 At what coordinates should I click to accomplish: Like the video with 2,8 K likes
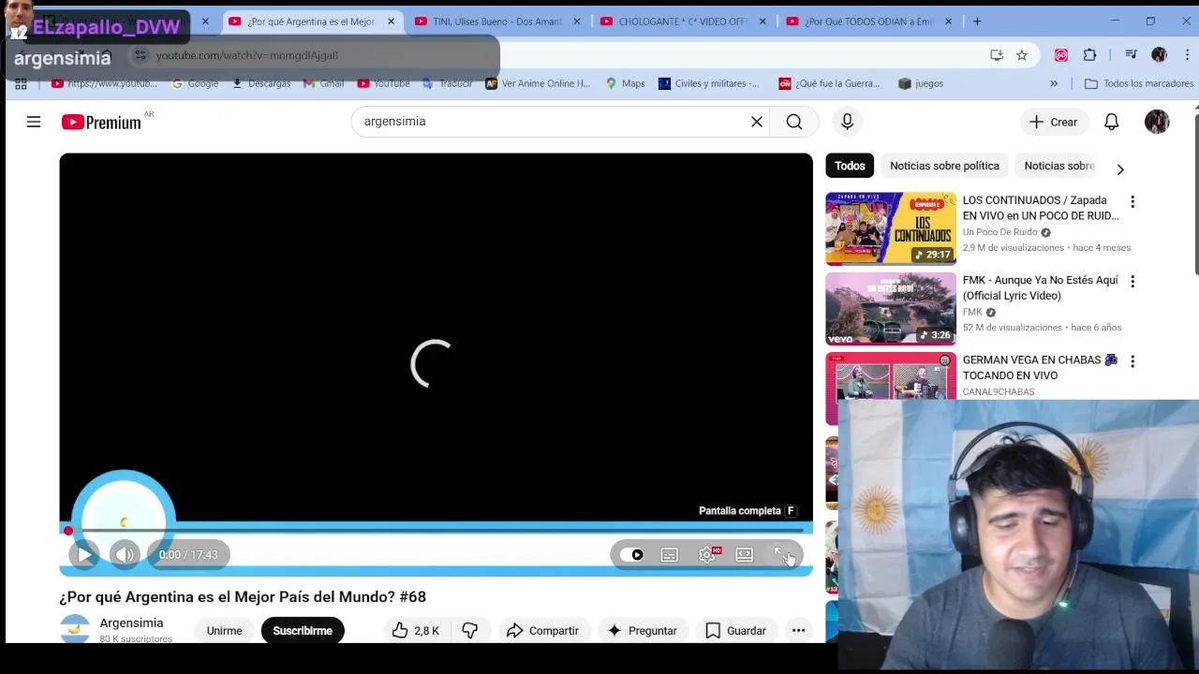(415, 630)
